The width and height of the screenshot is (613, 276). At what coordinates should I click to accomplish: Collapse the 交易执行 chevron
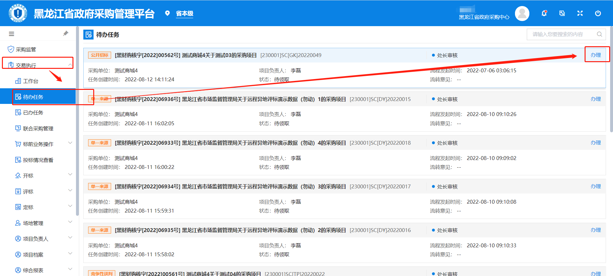tap(70, 65)
